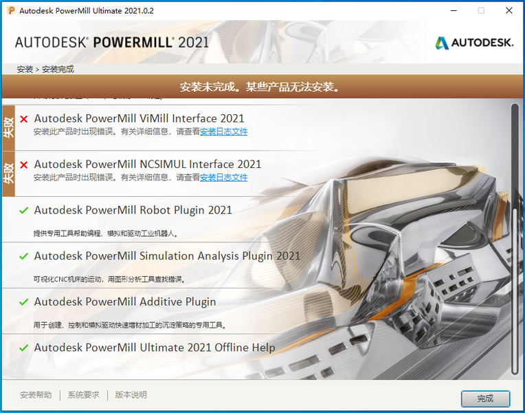Click green checkmark beside Robot Plugin 2021
This screenshot has height=413, width=525.
tap(24, 211)
